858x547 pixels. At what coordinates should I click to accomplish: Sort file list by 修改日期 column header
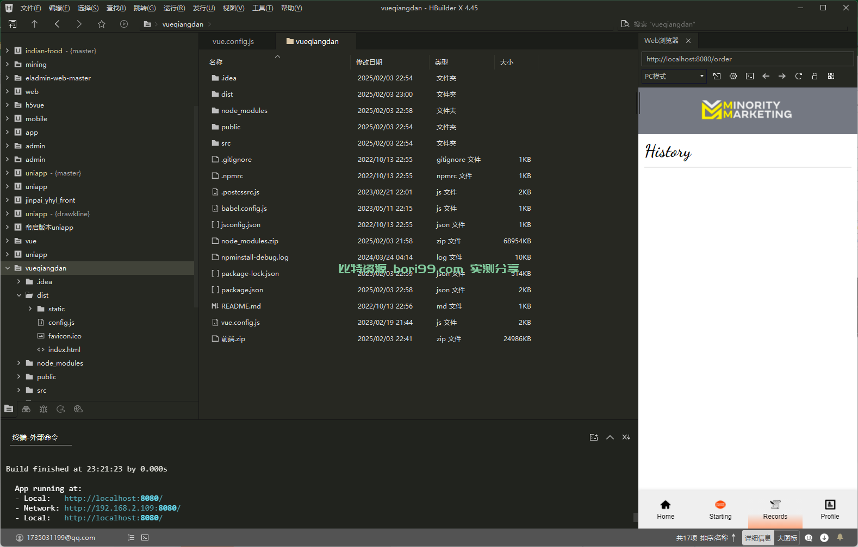369,62
